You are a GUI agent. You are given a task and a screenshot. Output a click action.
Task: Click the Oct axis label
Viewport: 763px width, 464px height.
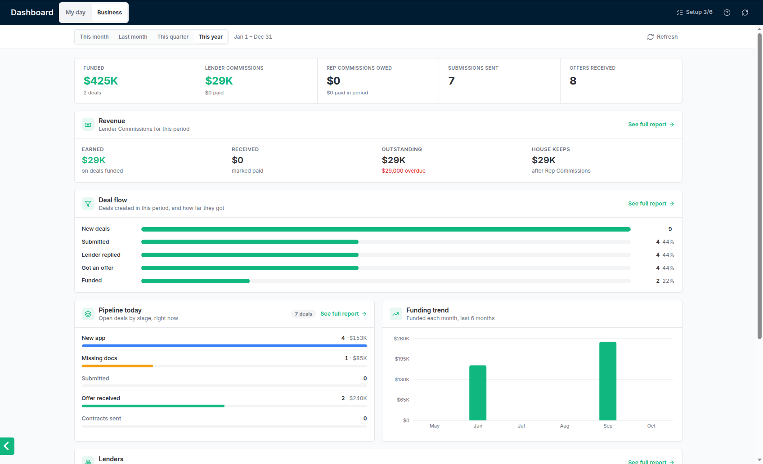(x=651, y=426)
